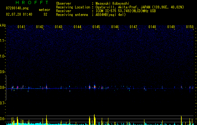Click the 0150 time marker

coord(190,27)
